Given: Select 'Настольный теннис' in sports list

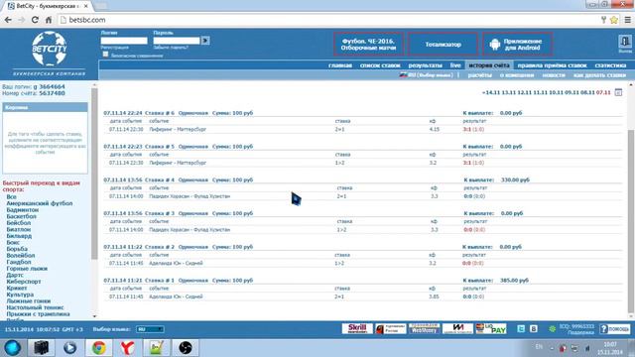Looking at the screenshot, I should (x=35, y=307).
